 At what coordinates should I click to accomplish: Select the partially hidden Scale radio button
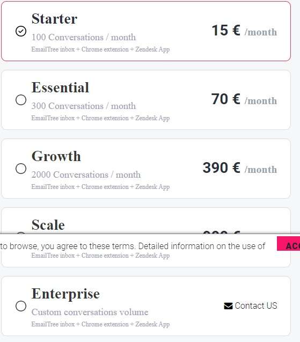tap(21, 233)
